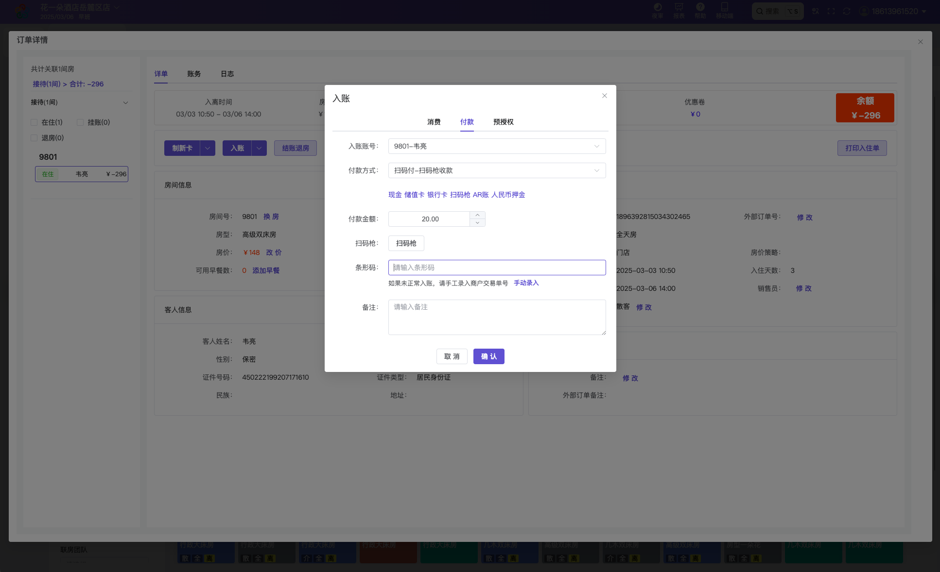This screenshot has height=572, width=940.
Task: Open the 报表 reports icon
Action: point(679,11)
